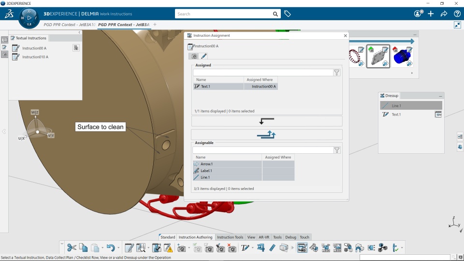464x261 pixels.
Task: Open the Help question mark icon
Action: pos(457,14)
